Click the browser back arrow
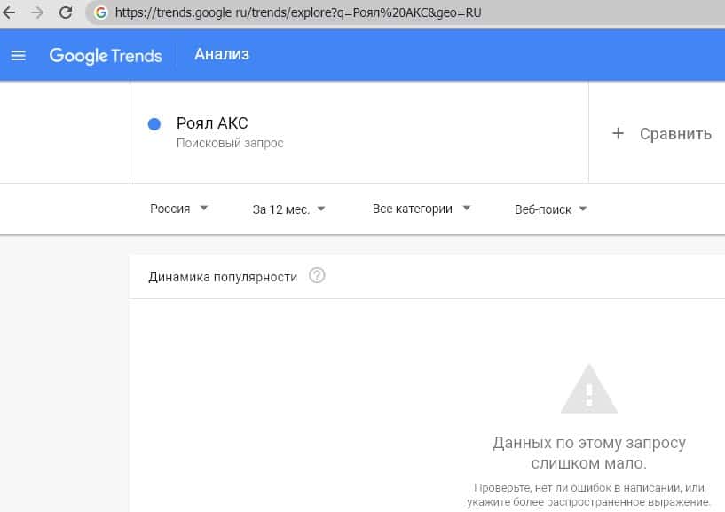Screen dimensions: 725x512 click(x=10, y=13)
